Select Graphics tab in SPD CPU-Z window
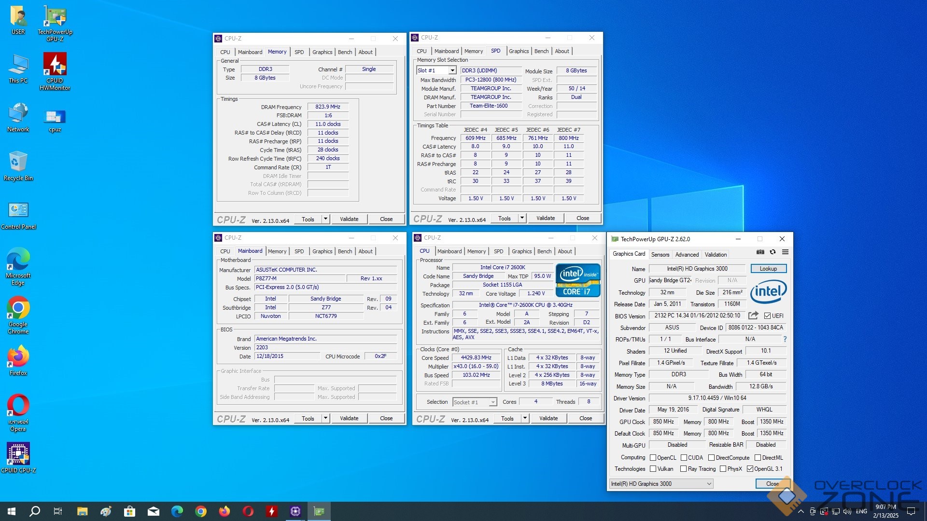927x521 pixels. 519,51
